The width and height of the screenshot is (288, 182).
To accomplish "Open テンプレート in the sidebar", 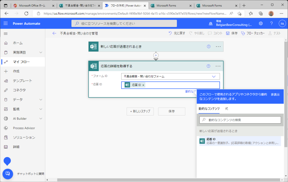I will click(x=22, y=81).
